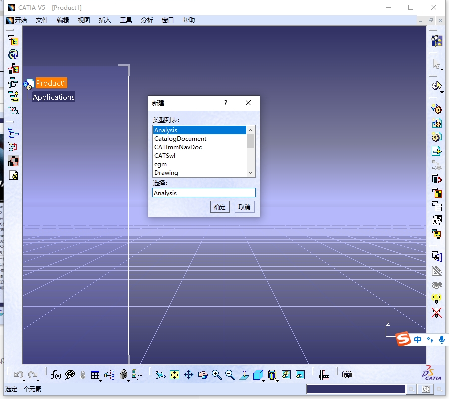Select the Rotate view icon

coord(203,375)
